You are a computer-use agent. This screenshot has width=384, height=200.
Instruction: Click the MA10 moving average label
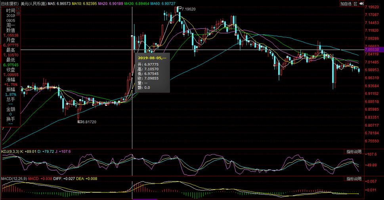click(84, 4)
